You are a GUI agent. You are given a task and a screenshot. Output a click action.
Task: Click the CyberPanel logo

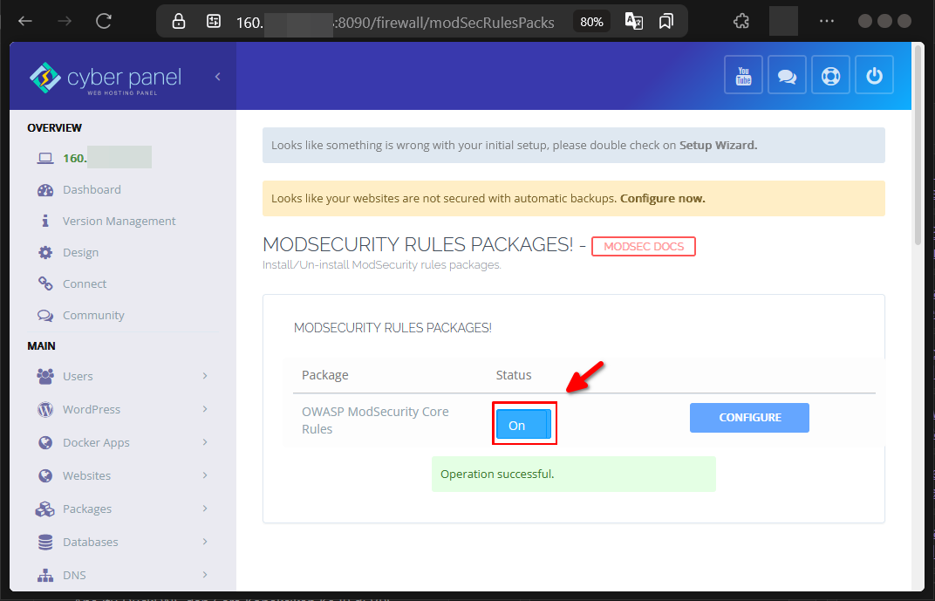[x=106, y=79]
